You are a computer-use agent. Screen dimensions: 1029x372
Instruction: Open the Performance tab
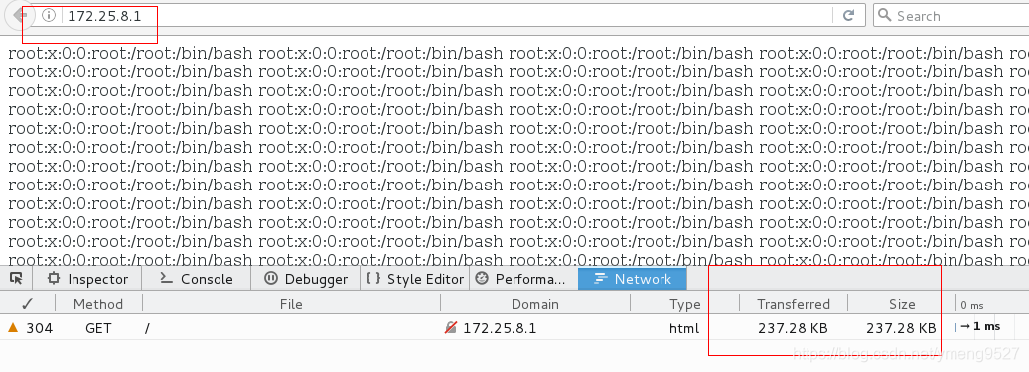[x=523, y=279]
